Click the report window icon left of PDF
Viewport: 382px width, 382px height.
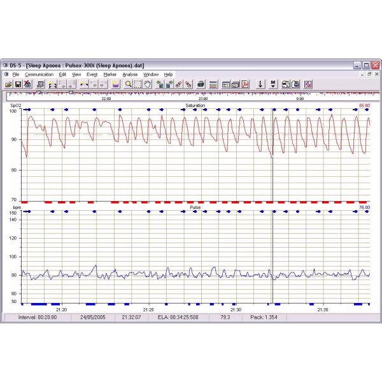point(226,85)
